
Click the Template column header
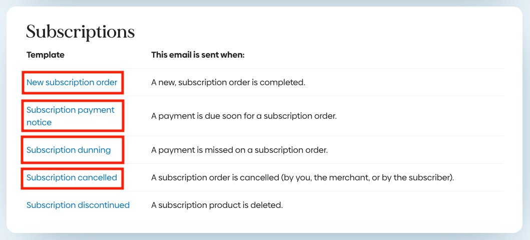(45, 55)
